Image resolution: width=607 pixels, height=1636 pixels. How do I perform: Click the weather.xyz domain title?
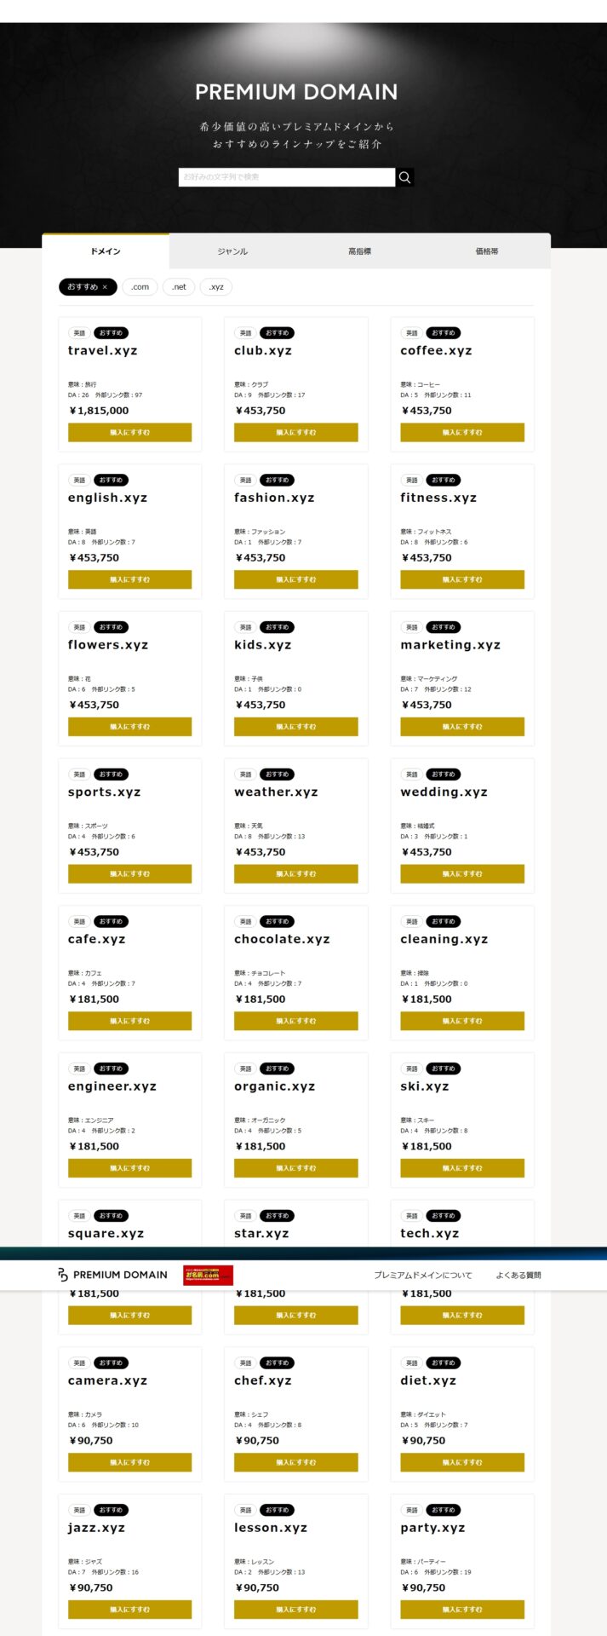(276, 792)
